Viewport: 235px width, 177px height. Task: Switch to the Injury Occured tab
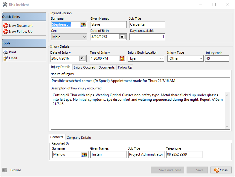(x=84, y=67)
